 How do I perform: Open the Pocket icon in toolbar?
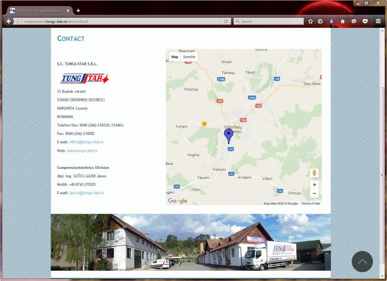[x=365, y=22]
